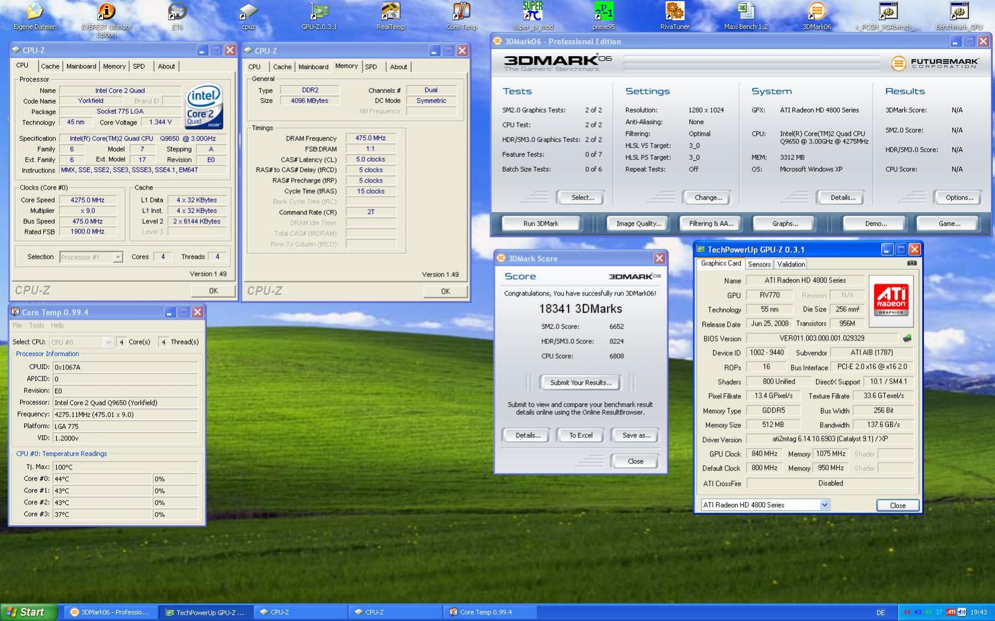Switch to the Sensors tab in GPU-Z

(x=759, y=265)
